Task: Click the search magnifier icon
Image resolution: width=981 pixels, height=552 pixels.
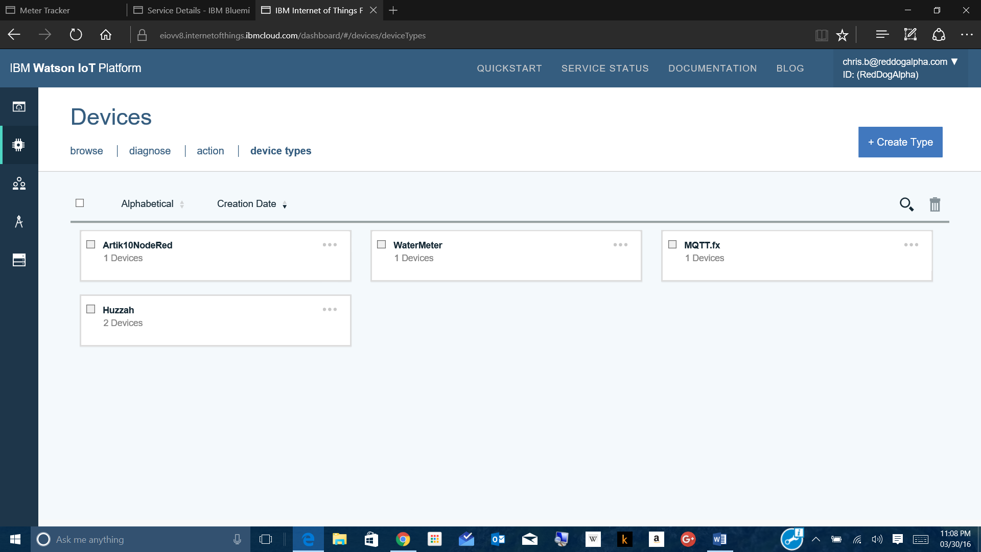Action: [906, 204]
